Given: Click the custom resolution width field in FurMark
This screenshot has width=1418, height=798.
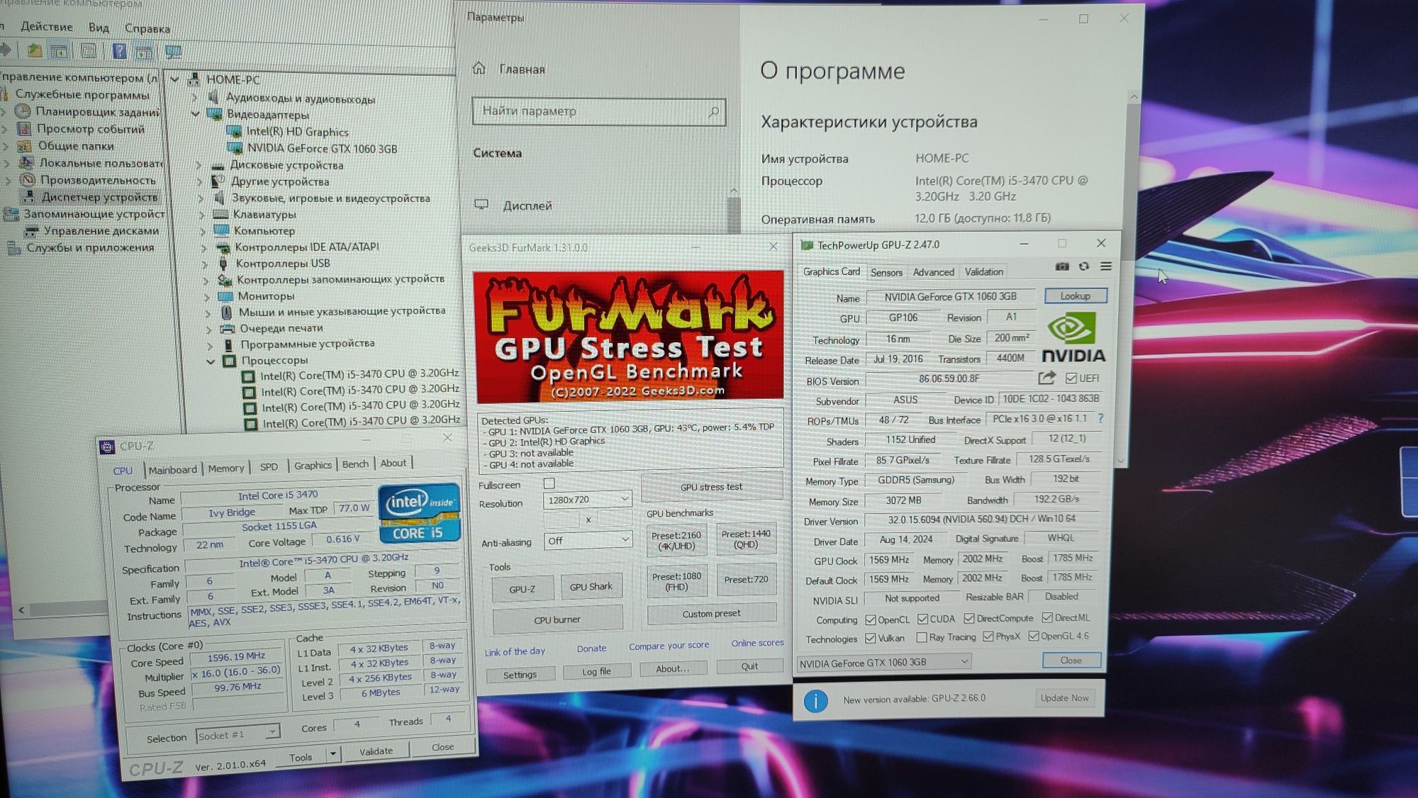Looking at the screenshot, I should (x=562, y=519).
